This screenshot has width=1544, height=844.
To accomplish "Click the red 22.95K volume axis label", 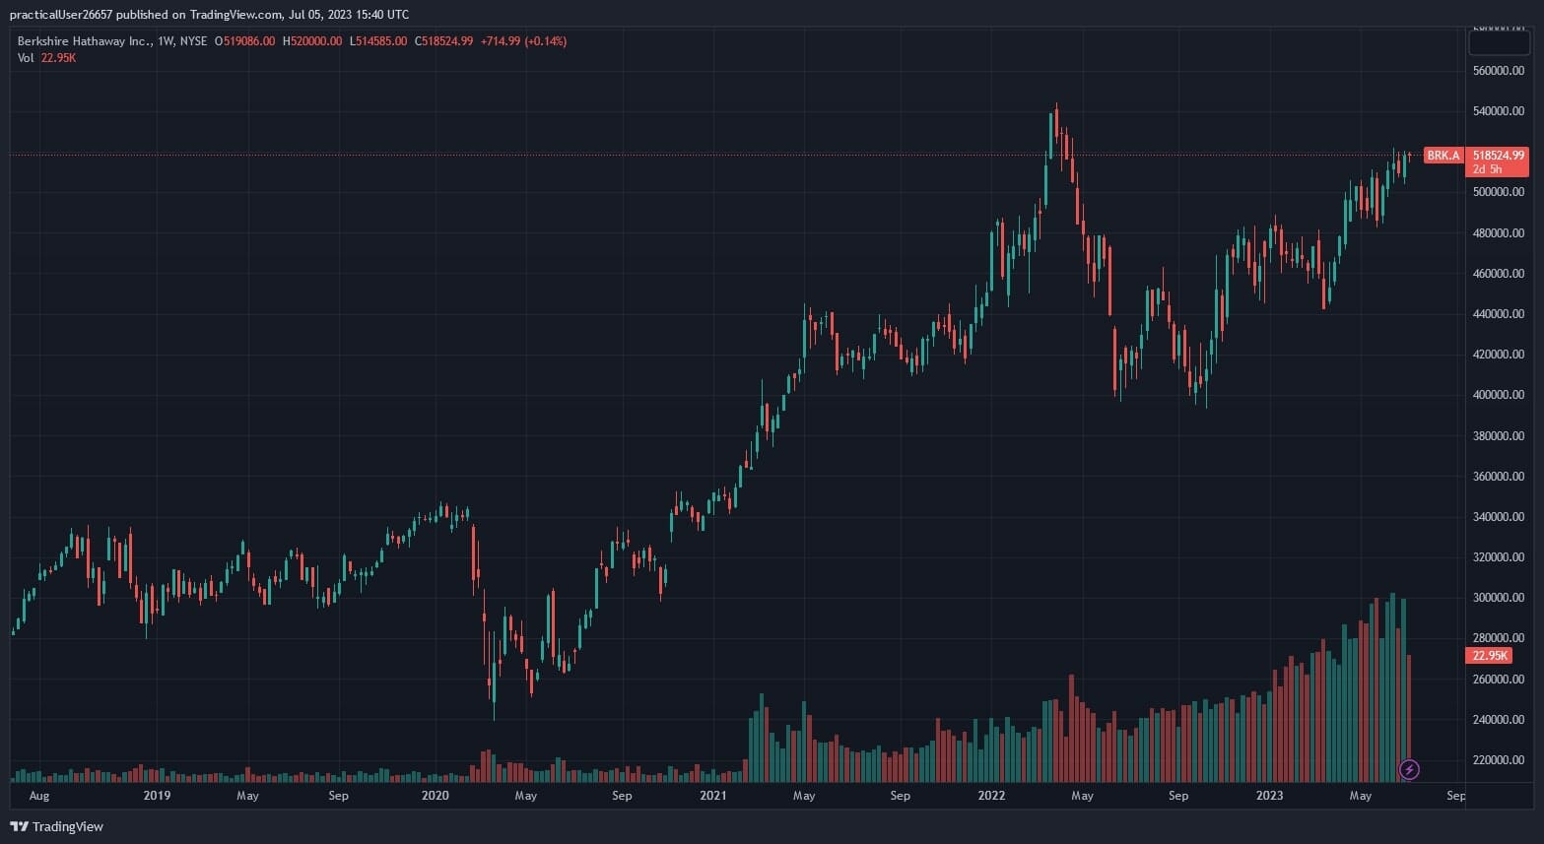I will 1490,656.
